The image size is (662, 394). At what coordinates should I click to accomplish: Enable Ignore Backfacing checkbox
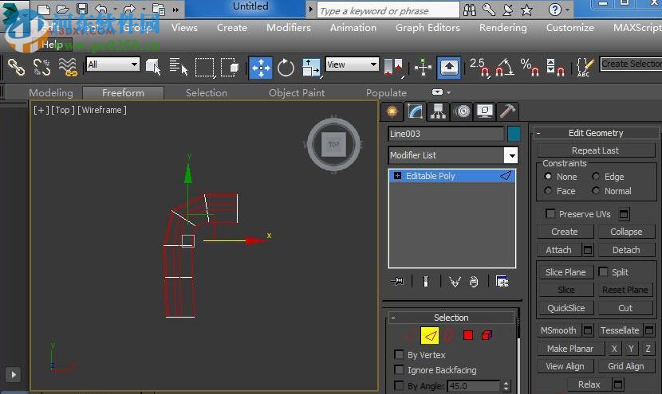399,369
